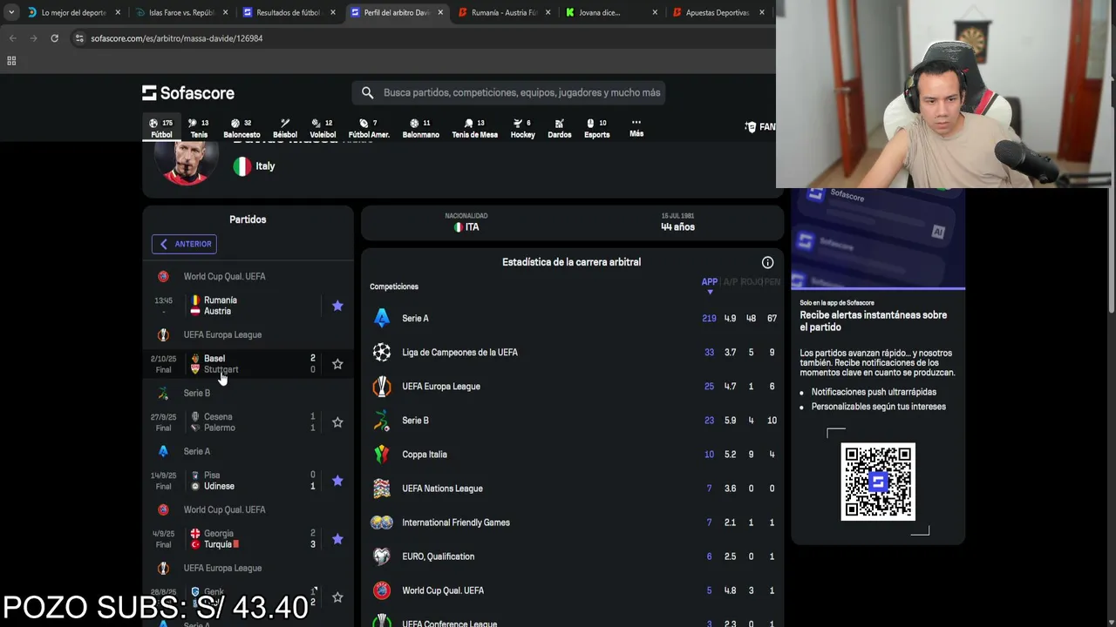Open the Más sports menu
Viewport: 1116px width, 627px height.
tap(636, 128)
